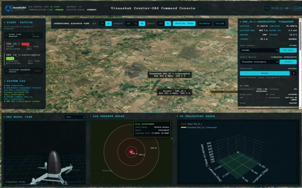
Task: Click the 'GPS 3D LOCK' status text
Action: coord(52,7)
